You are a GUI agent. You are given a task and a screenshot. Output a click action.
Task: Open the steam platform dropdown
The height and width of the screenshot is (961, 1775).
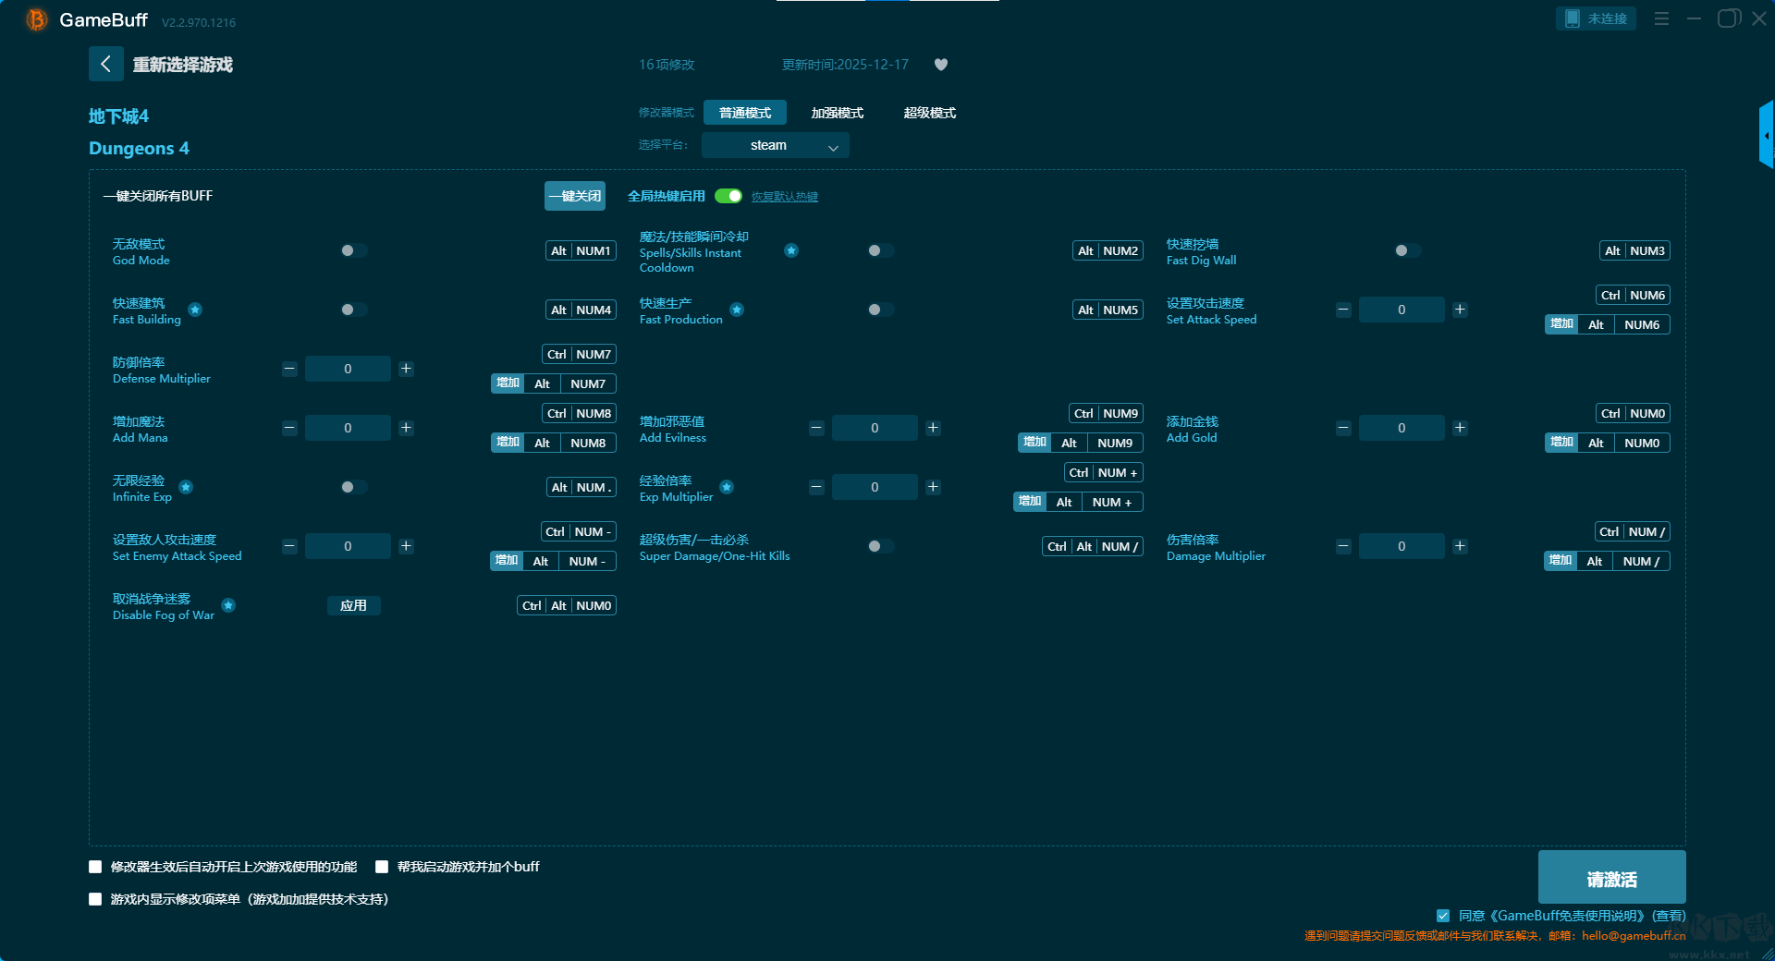775,145
